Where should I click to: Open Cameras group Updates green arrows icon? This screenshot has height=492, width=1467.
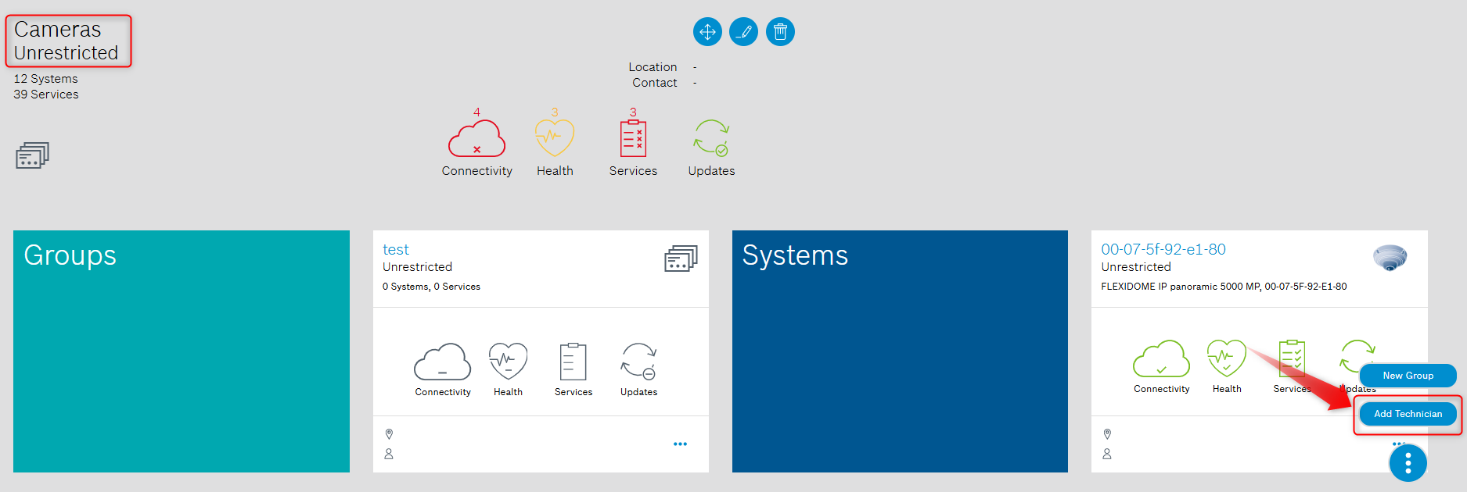click(x=711, y=138)
